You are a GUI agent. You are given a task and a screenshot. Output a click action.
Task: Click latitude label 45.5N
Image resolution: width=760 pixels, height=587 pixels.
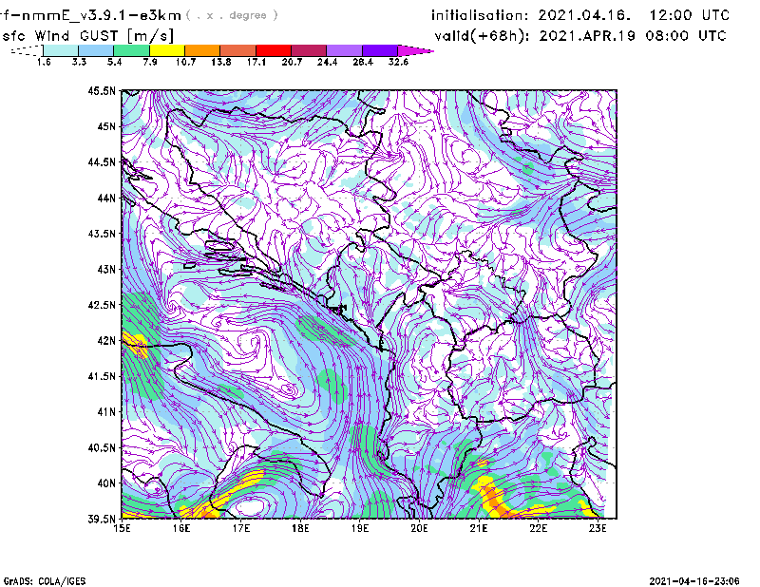point(102,90)
